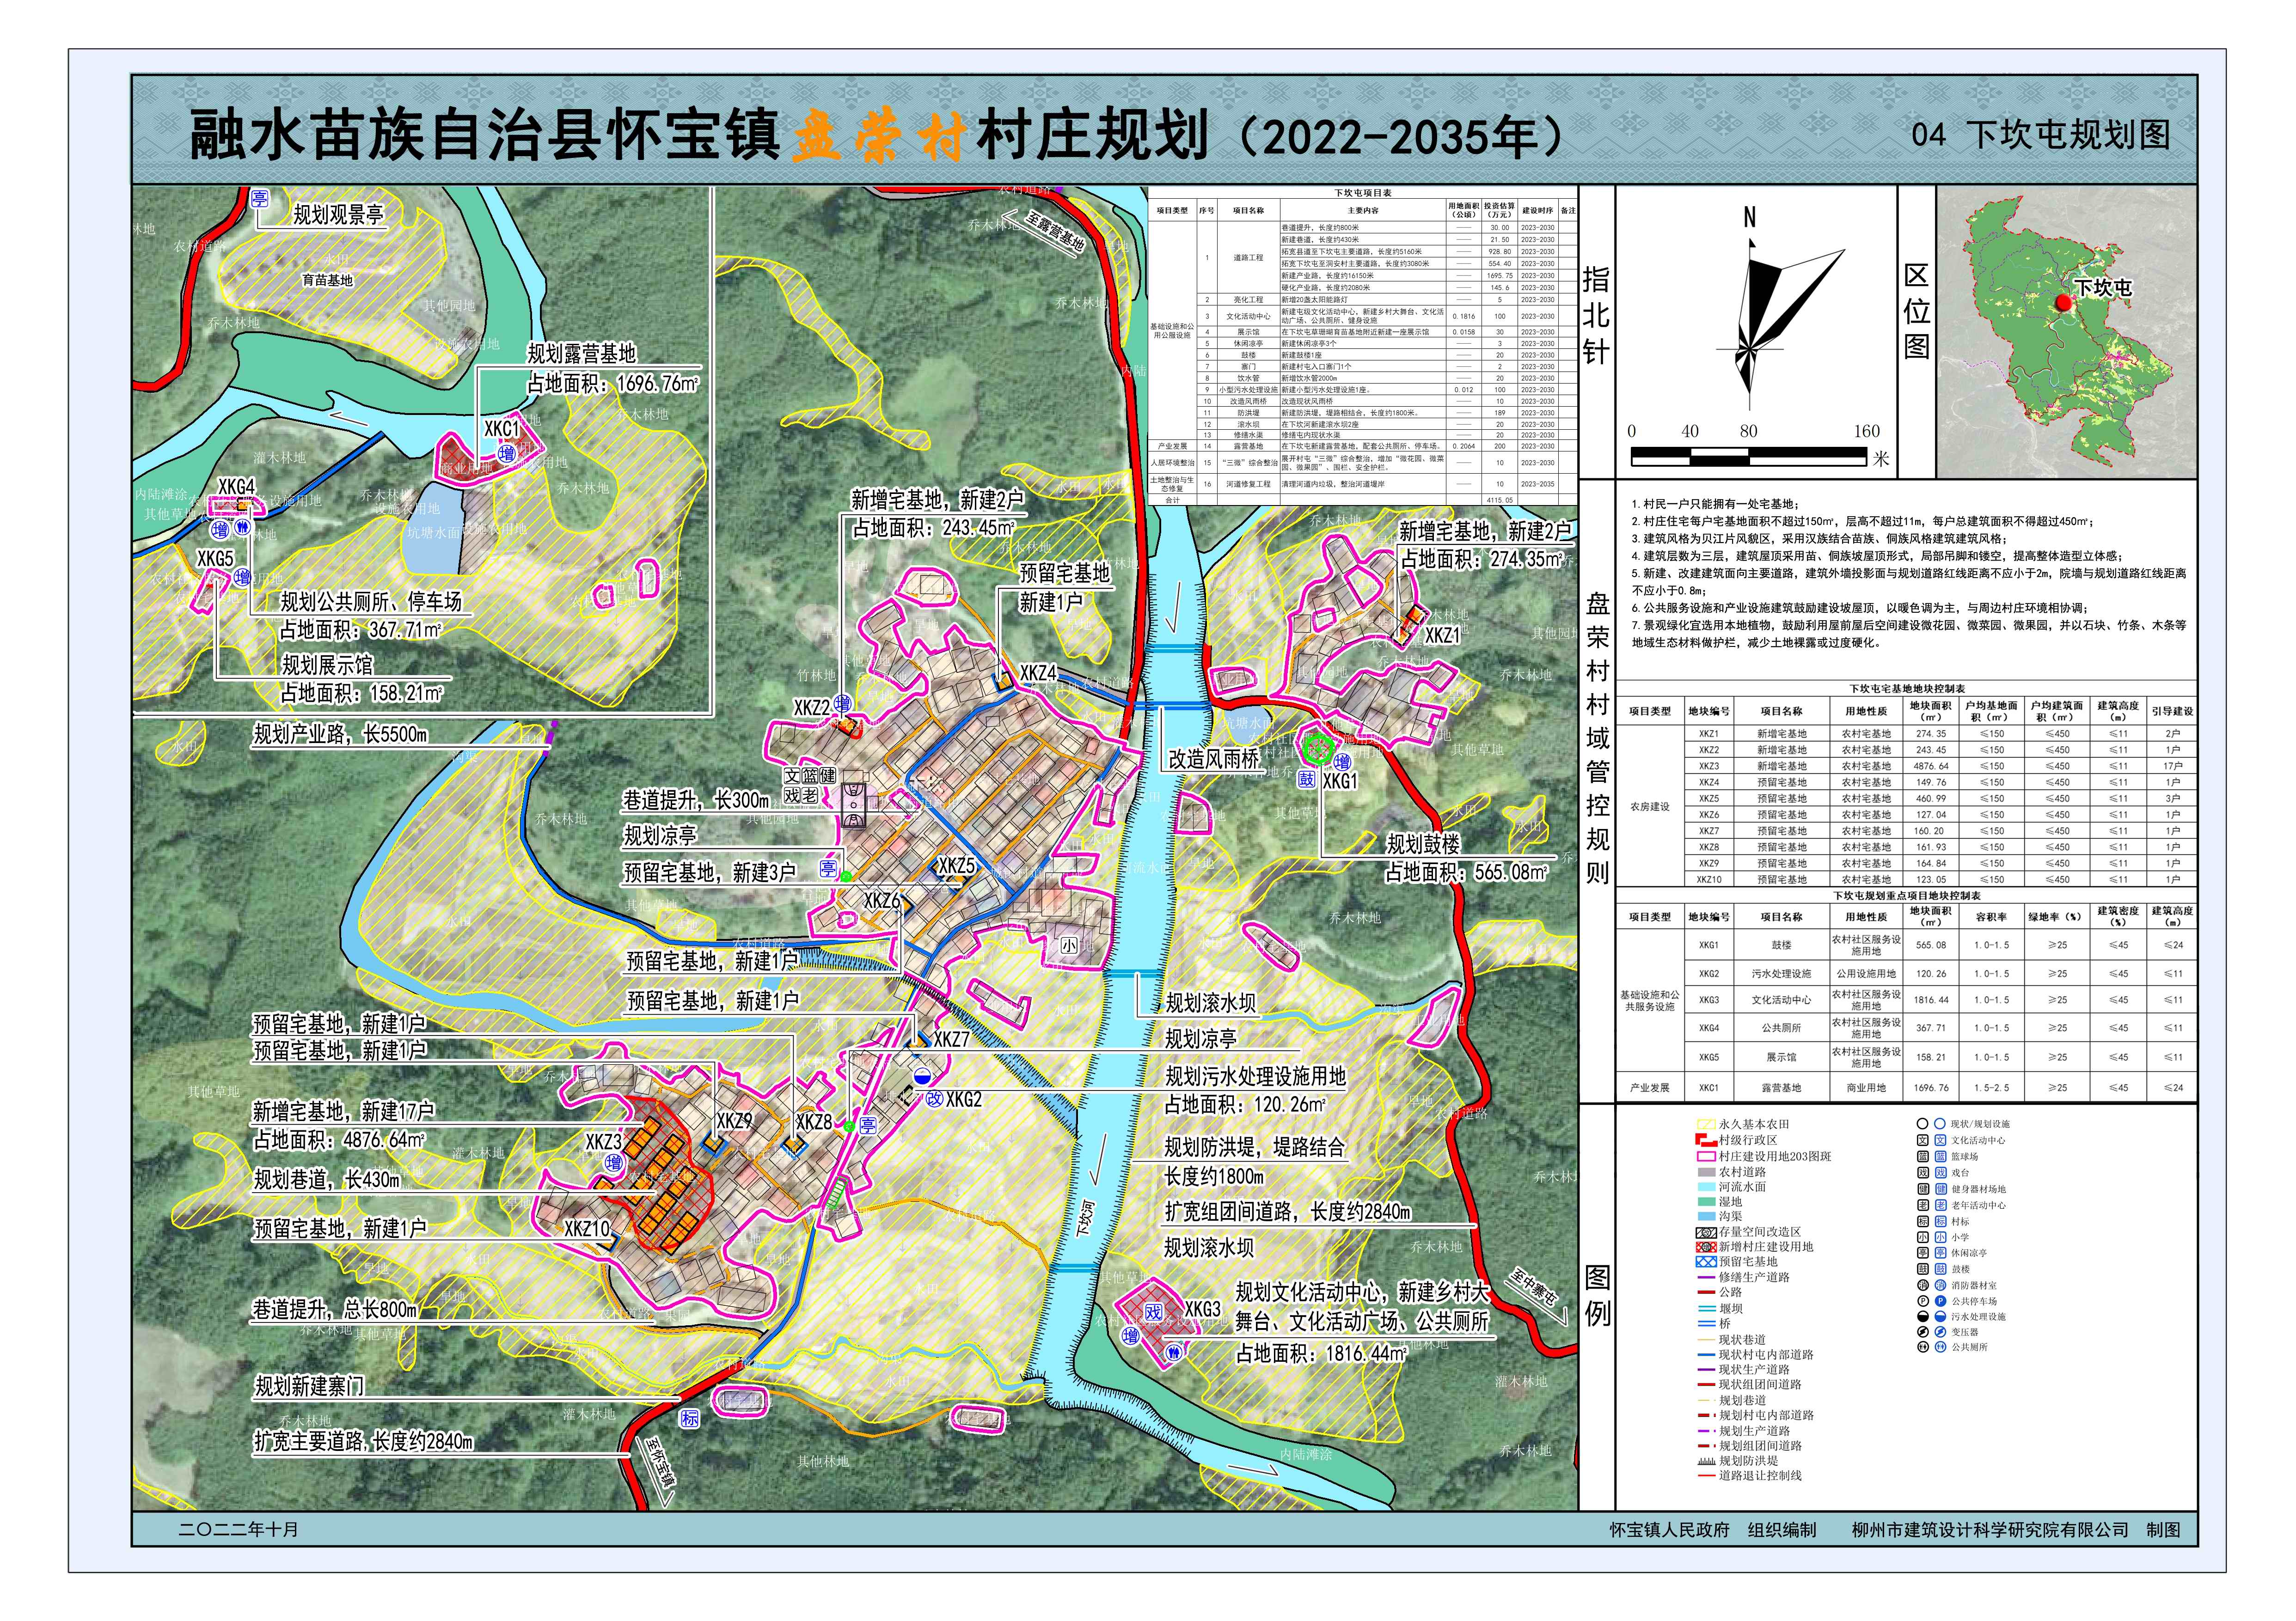2296x1621 pixels.
Task: Click the 改造风雨桥 label on the map
Action: (1214, 760)
